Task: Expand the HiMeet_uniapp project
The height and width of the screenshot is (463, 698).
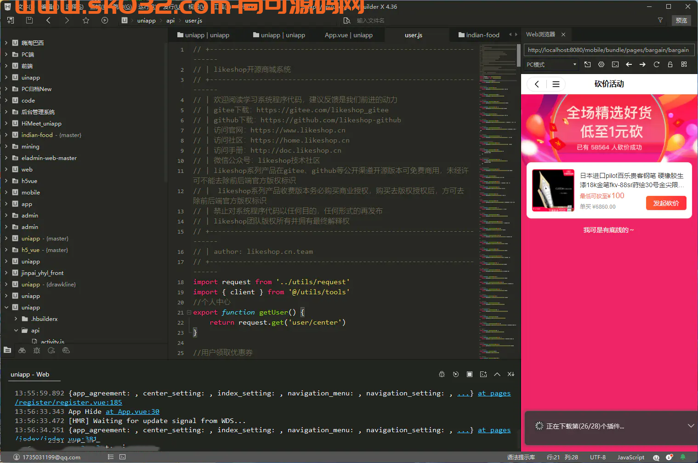Action: click(6, 123)
